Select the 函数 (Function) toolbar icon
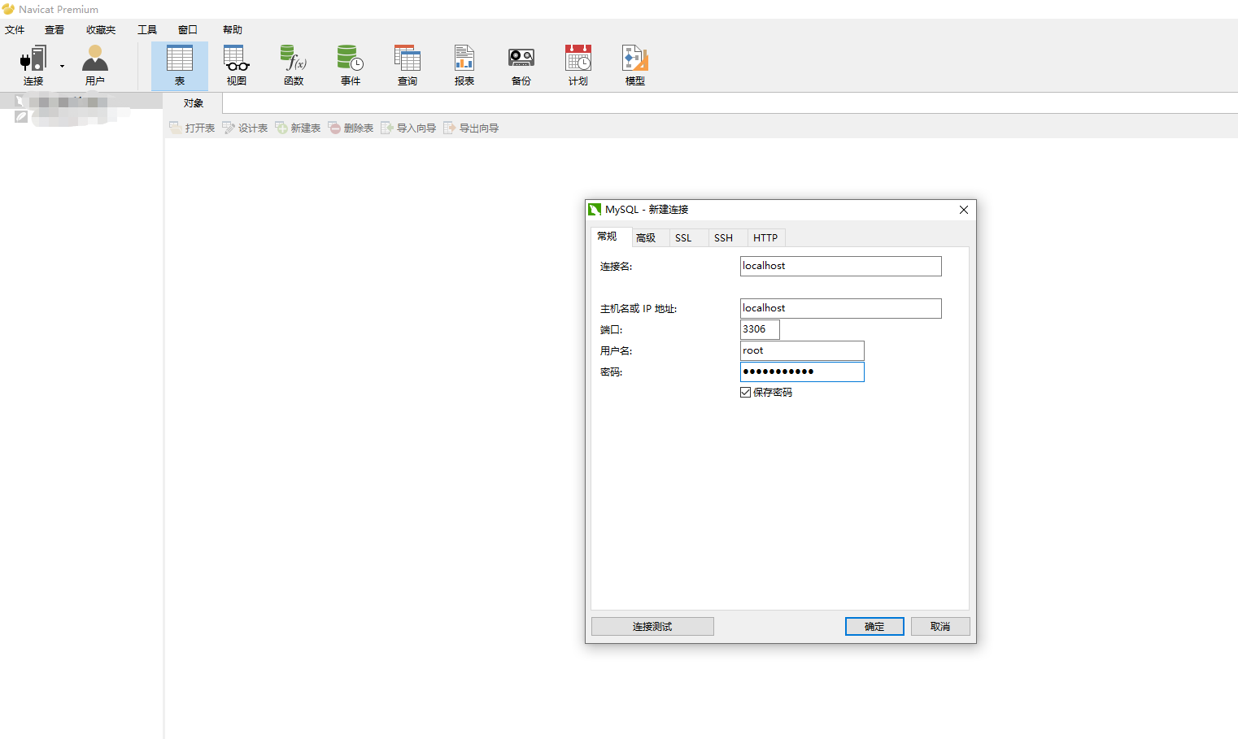 [x=294, y=65]
